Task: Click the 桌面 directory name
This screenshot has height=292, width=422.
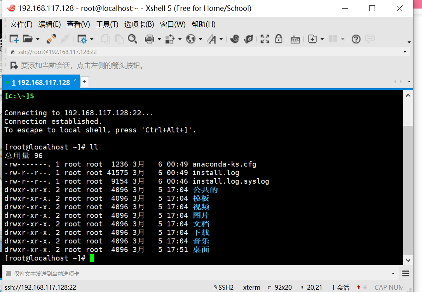Action: (201, 250)
